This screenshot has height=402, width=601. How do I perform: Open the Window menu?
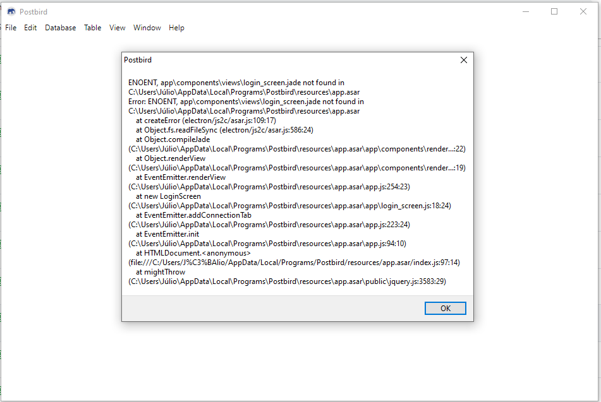coord(147,28)
